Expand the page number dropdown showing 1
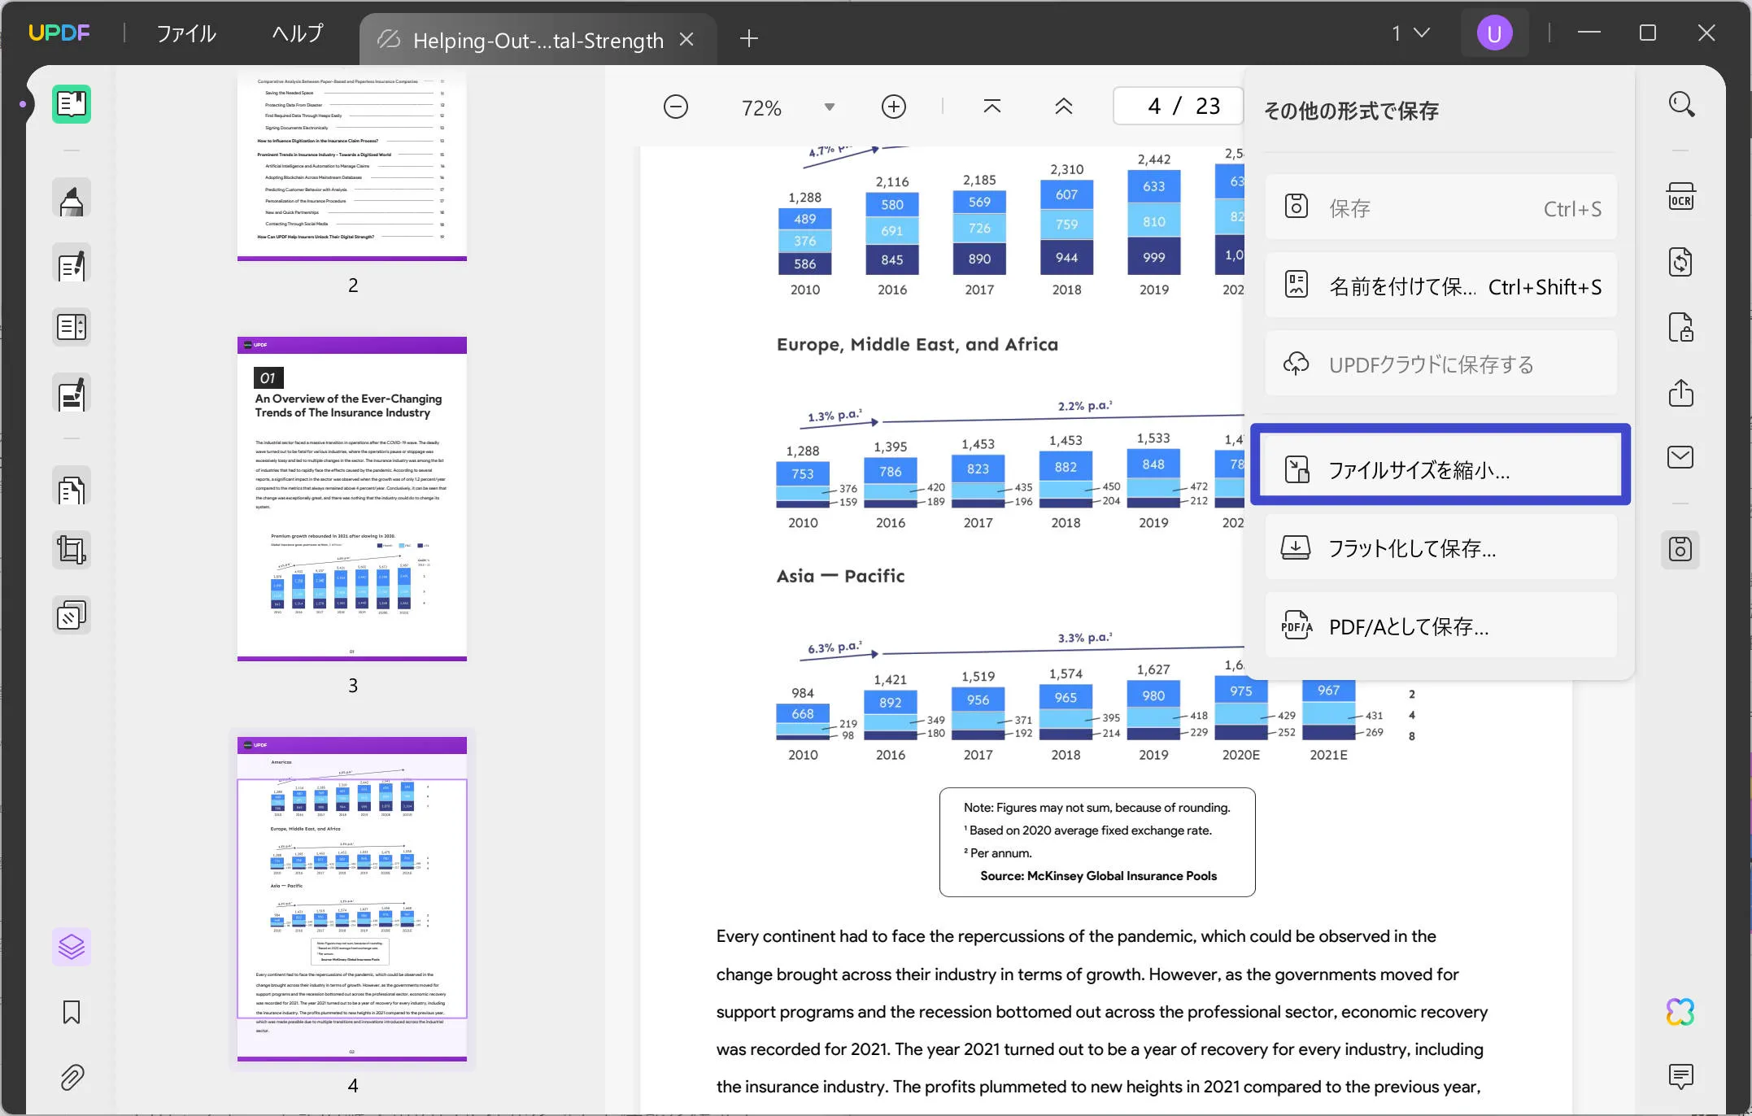Viewport: 1752px width, 1116px height. click(1406, 36)
